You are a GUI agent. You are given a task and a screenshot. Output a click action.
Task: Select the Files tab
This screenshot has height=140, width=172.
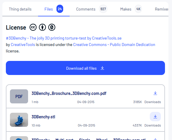click(x=49, y=9)
